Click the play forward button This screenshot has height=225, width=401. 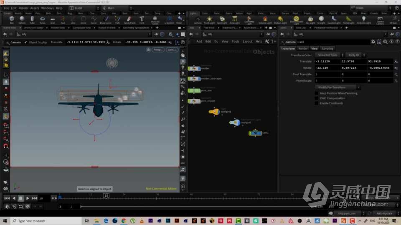[28, 198]
